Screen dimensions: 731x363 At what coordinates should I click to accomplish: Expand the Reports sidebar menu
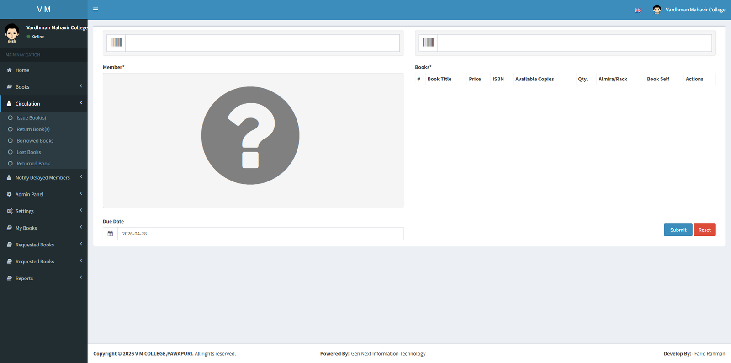point(24,278)
